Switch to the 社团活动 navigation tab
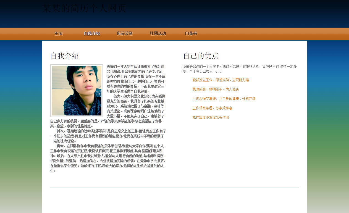 158,34
